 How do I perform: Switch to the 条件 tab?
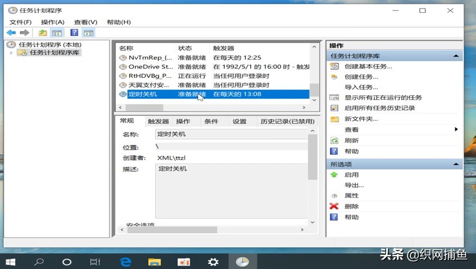(211, 122)
